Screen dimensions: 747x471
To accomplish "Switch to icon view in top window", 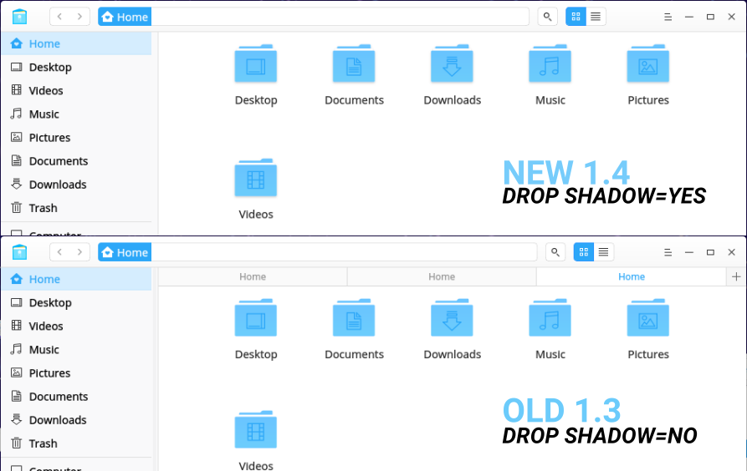I will click(x=576, y=17).
